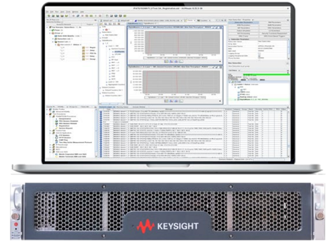
Task: Maximize the downlink throughput chart panel
Action: [221, 27]
